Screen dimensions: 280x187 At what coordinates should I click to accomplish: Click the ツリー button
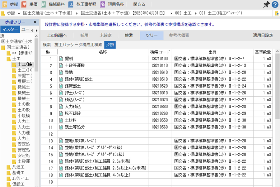tap(152, 36)
